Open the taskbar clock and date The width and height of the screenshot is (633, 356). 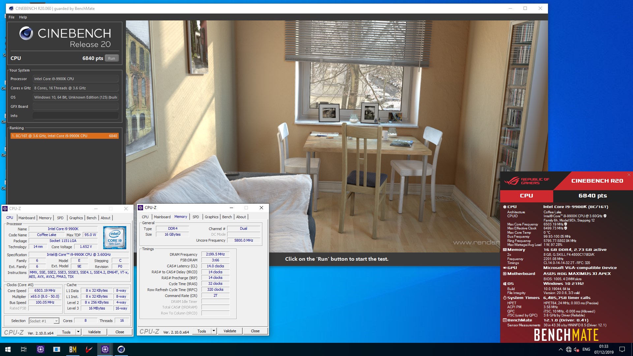pyautogui.click(x=604, y=349)
